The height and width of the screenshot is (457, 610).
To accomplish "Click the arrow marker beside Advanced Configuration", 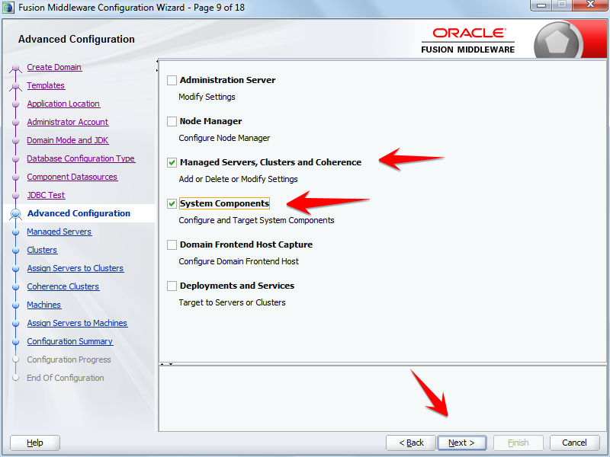I will click(x=16, y=213).
